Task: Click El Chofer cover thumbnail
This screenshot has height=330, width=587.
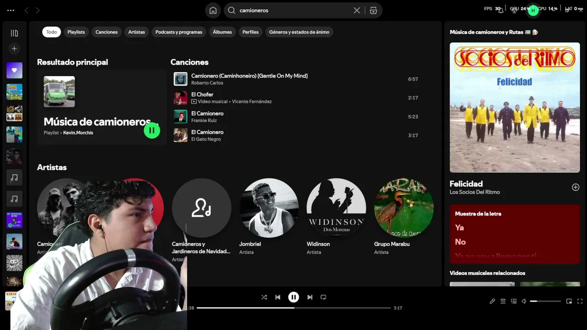Action: point(181,98)
